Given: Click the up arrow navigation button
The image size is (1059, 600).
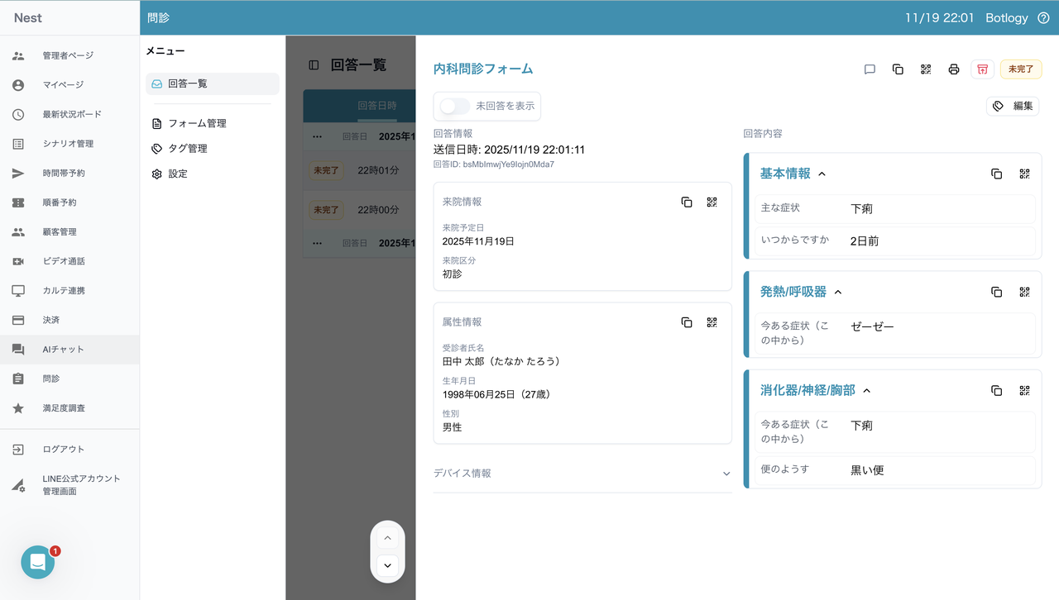Looking at the screenshot, I should tap(387, 537).
